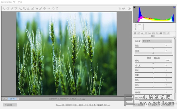Select the Spot Removal tool
The image size is (177, 109).
tap(33, 8)
